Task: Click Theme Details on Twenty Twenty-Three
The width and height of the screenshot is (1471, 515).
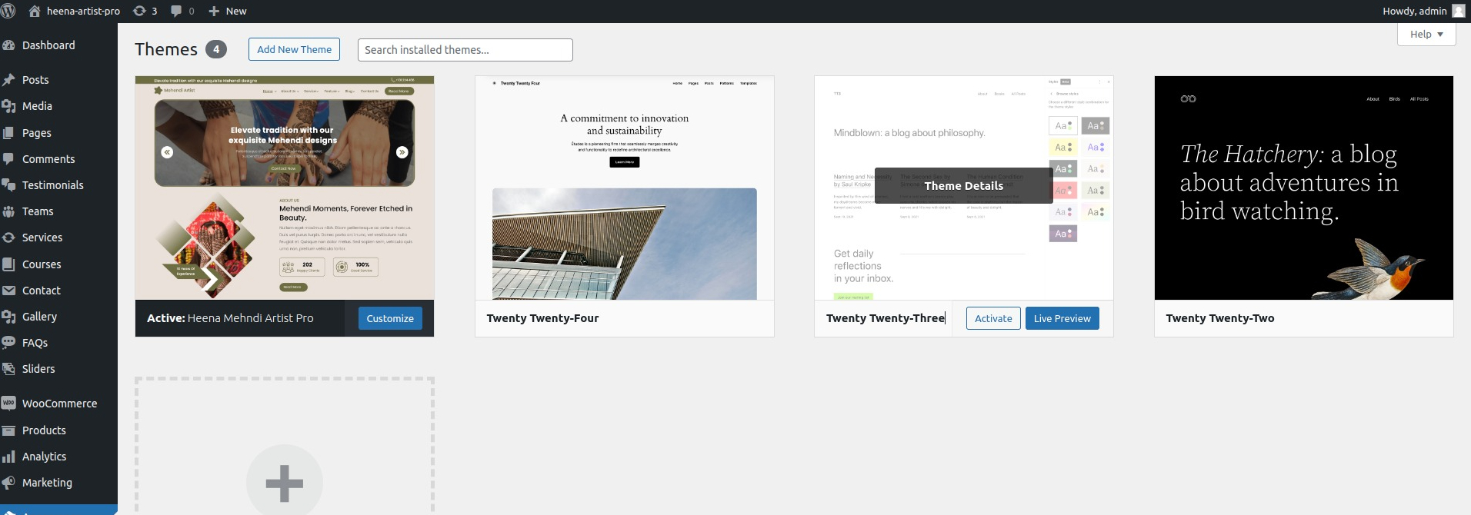Action: click(964, 186)
